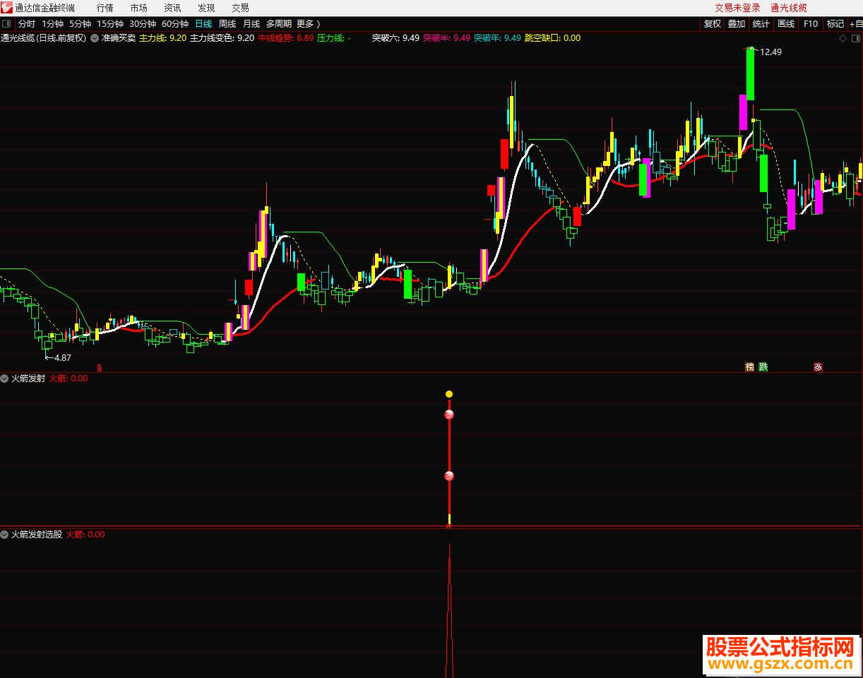
Task: Click the 12.49 high price label
Action: (770, 52)
